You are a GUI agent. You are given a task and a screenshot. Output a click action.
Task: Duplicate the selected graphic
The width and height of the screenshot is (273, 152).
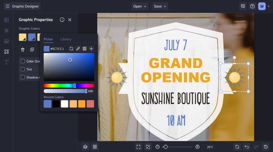(32, 50)
